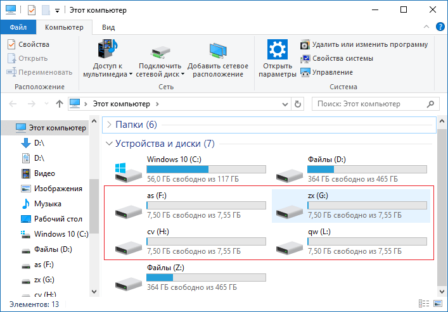The image size is (448, 312).
Task: Click the quick access Properties checkmark icon
Action: pyautogui.click(x=32, y=10)
